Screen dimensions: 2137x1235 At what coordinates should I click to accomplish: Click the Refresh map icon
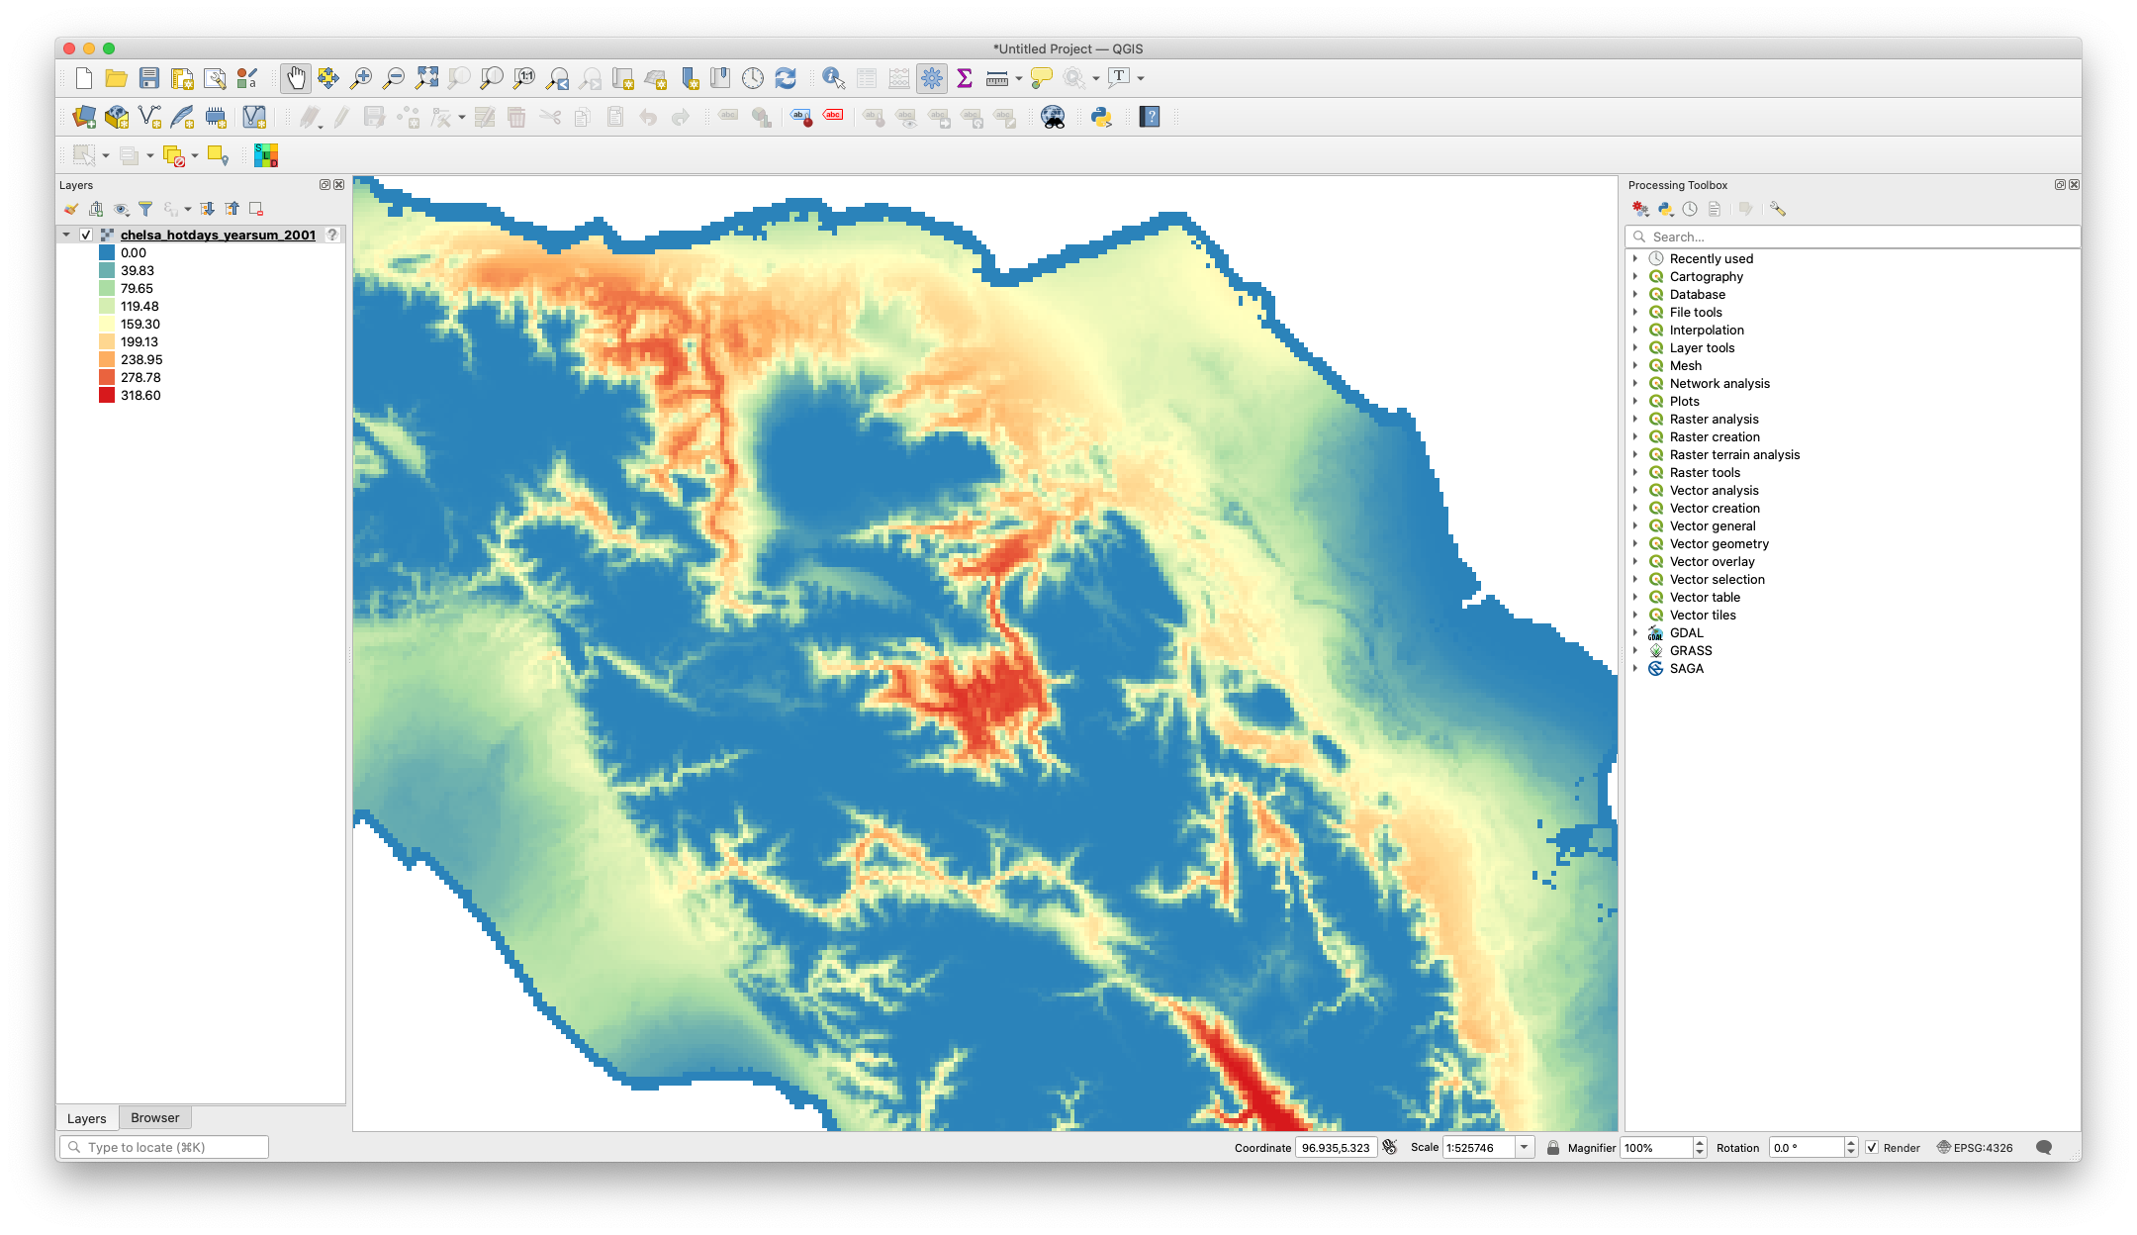click(x=786, y=78)
